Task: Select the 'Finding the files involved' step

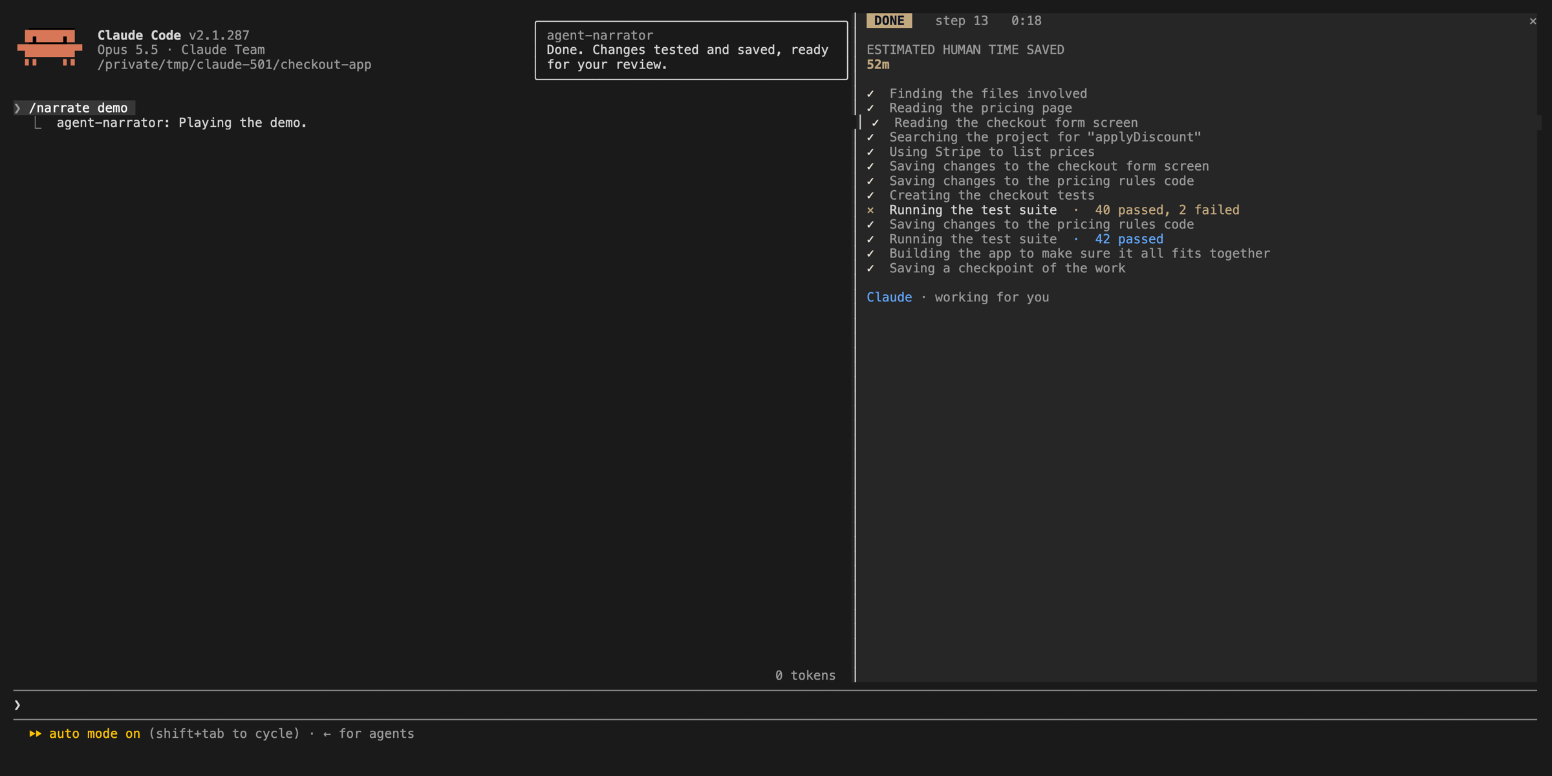Action: pyautogui.click(x=988, y=94)
